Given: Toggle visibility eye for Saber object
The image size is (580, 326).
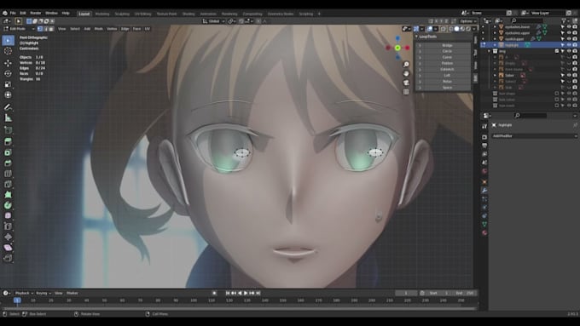Looking at the screenshot, I should point(569,75).
